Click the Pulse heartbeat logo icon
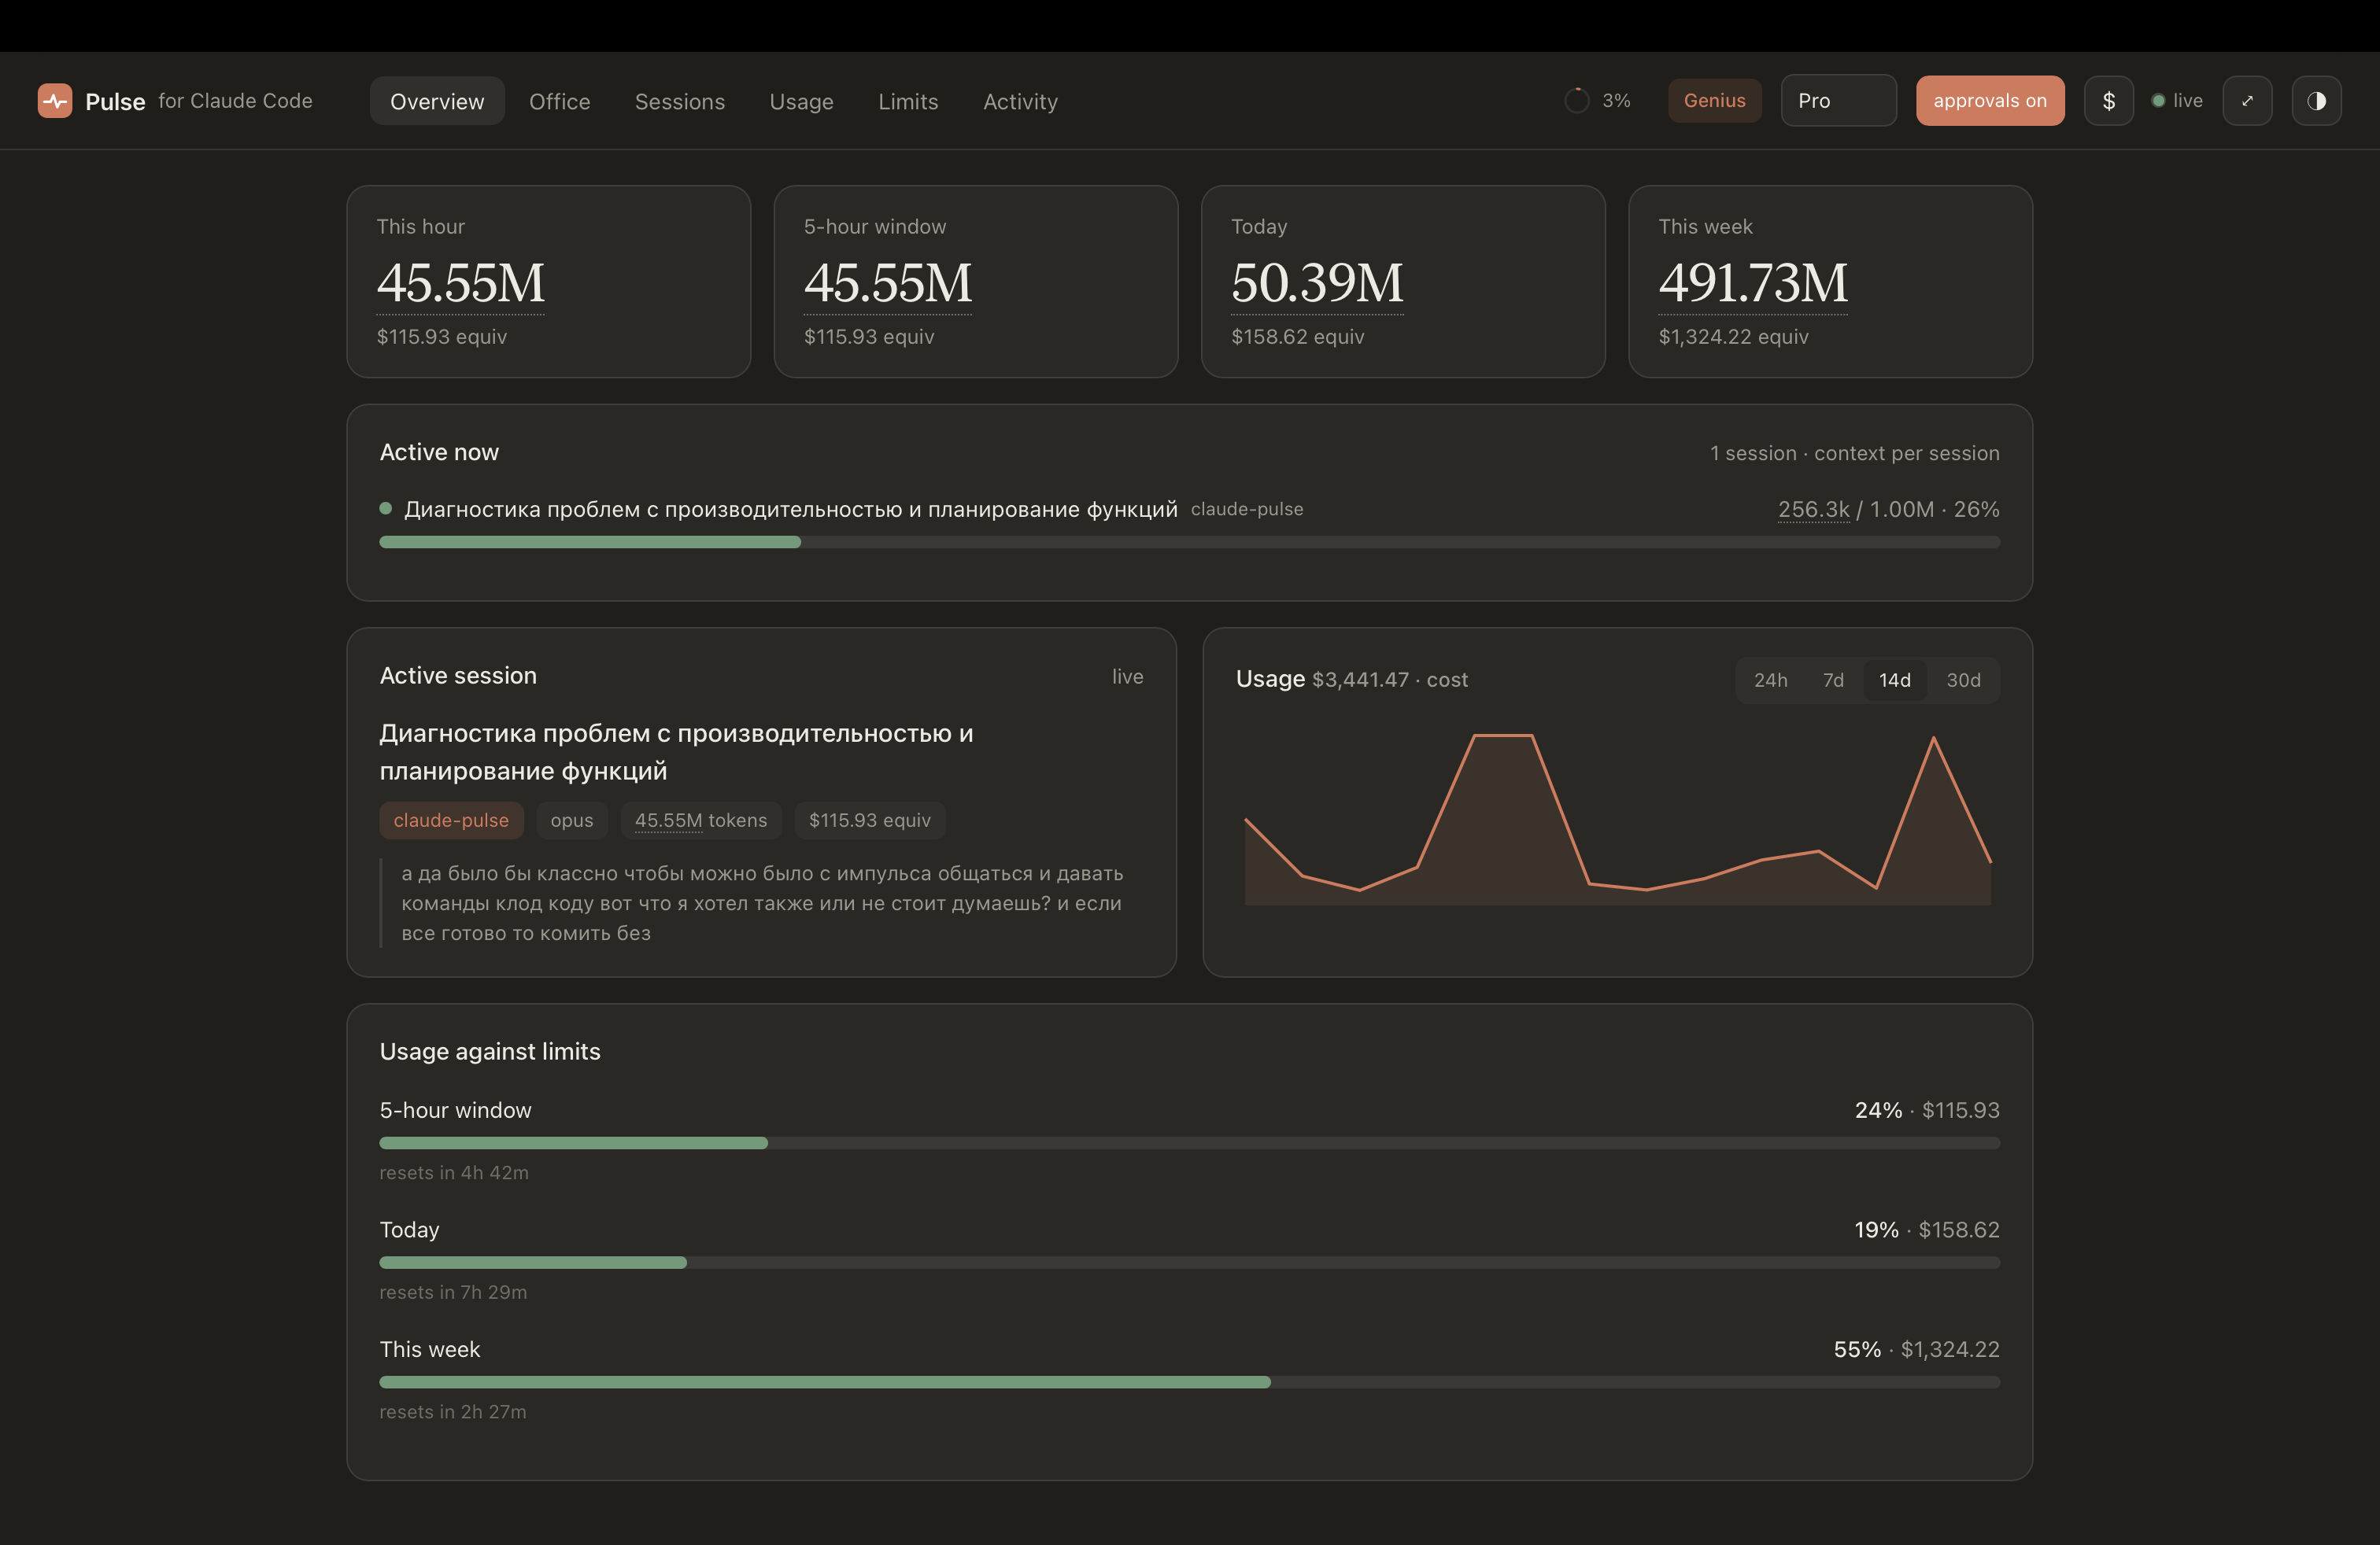This screenshot has width=2380, height=1545. coord(55,101)
